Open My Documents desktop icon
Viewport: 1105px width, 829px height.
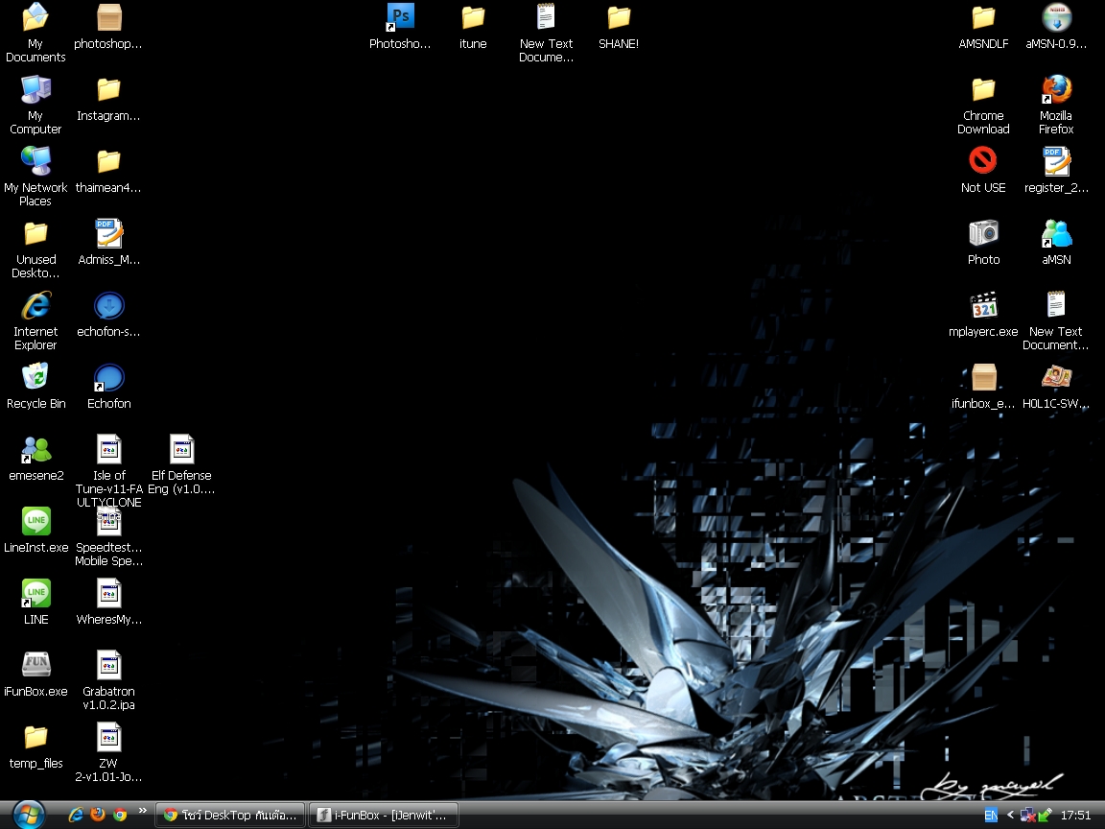[x=35, y=17]
